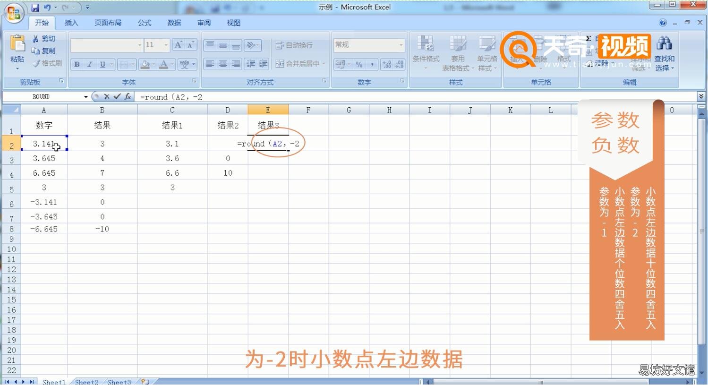Viewport: 708px width, 385px height.
Task: Click first-sheet navigation arrow at bottom
Action: 7,382
